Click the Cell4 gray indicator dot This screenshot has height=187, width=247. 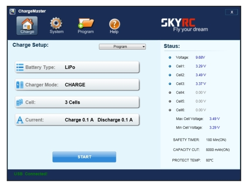tap(170, 93)
